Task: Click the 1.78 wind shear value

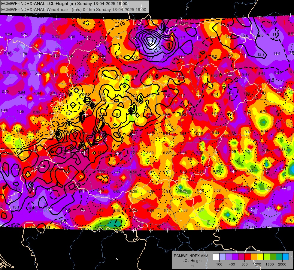Action: [x=23, y=54]
